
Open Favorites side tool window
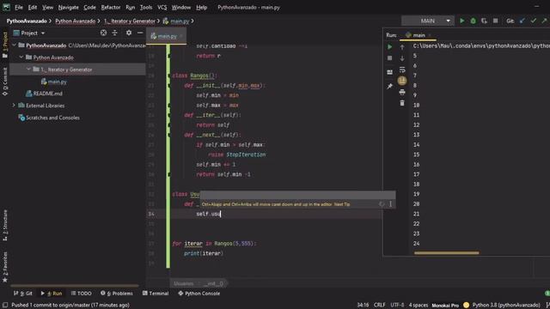pos(5,267)
